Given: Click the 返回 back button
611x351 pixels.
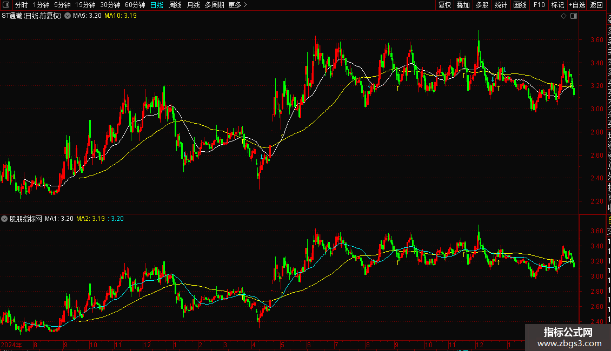Looking at the screenshot, I should (x=596, y=5).
